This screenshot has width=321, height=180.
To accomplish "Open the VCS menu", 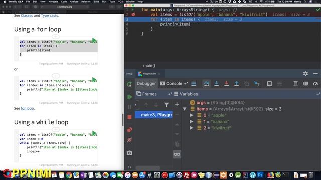I will pos(120,2).
